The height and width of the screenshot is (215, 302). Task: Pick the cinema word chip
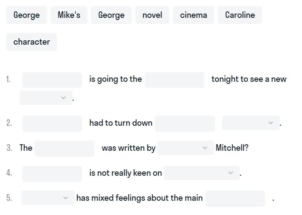[193, 15]
